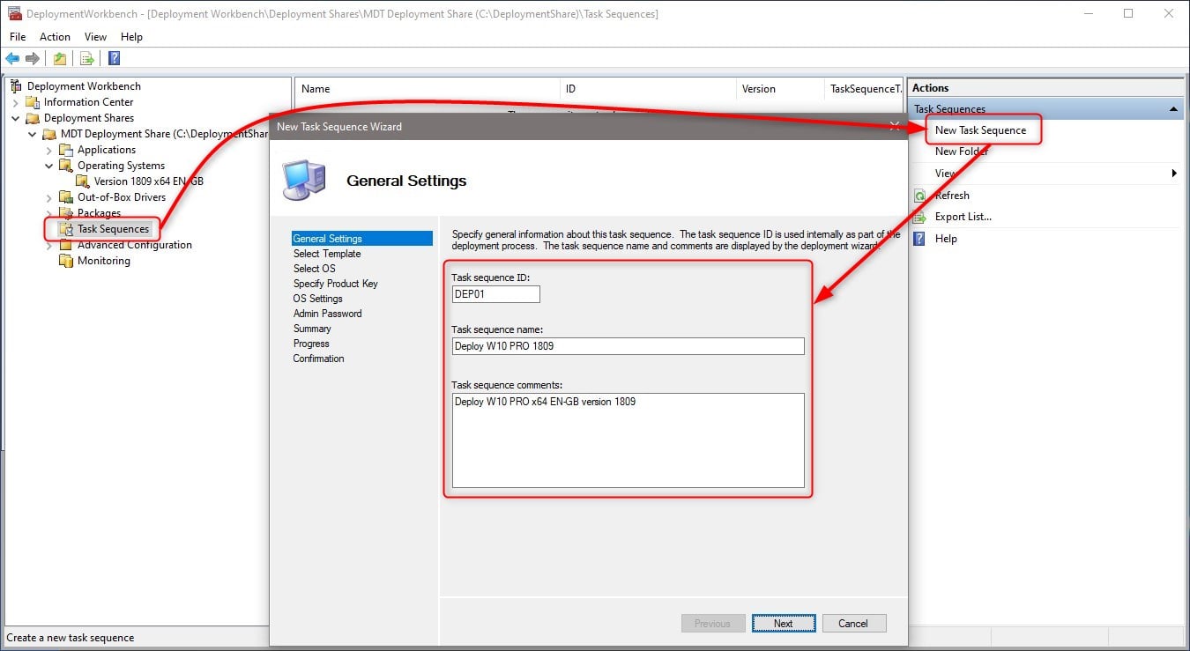Click the Monitoring folder icon

[x=66, y=261]
